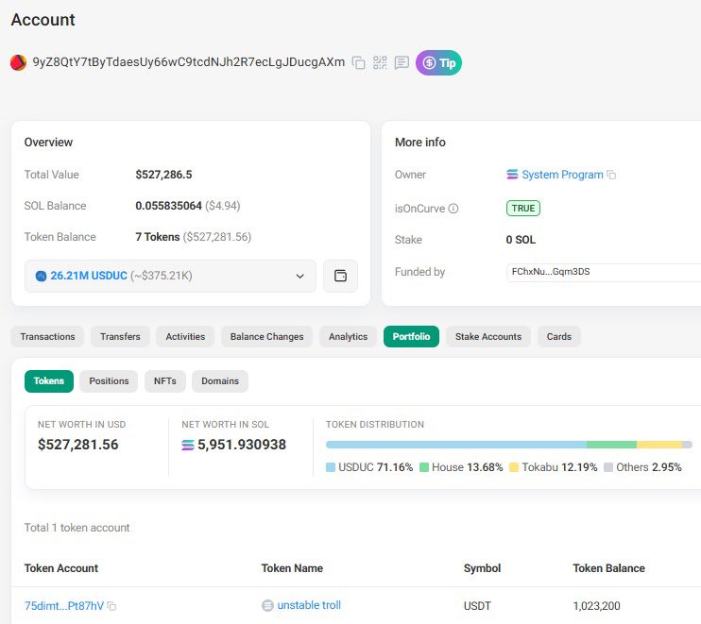Click the Tip button

pos(438,62)
